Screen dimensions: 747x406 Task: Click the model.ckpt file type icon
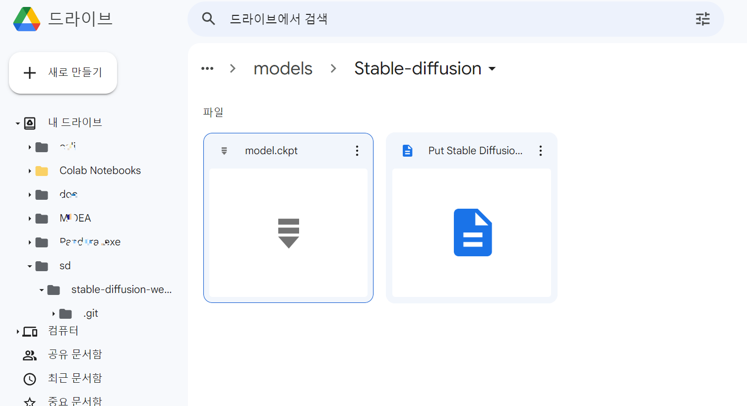point(224,151)
